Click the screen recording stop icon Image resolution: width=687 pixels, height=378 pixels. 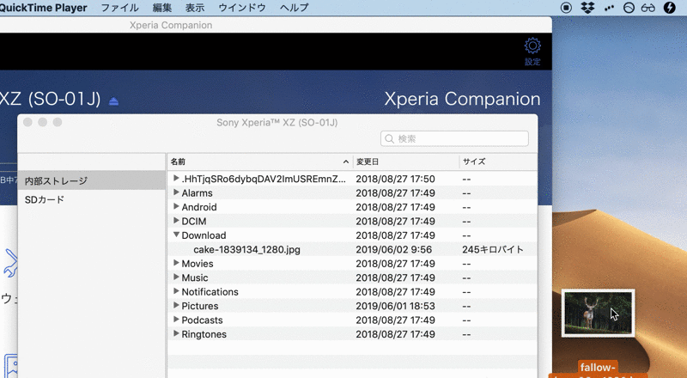click(x=566, y=8)
